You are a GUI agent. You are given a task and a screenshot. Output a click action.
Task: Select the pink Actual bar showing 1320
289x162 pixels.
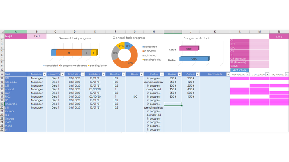click(x=188, y=49)
